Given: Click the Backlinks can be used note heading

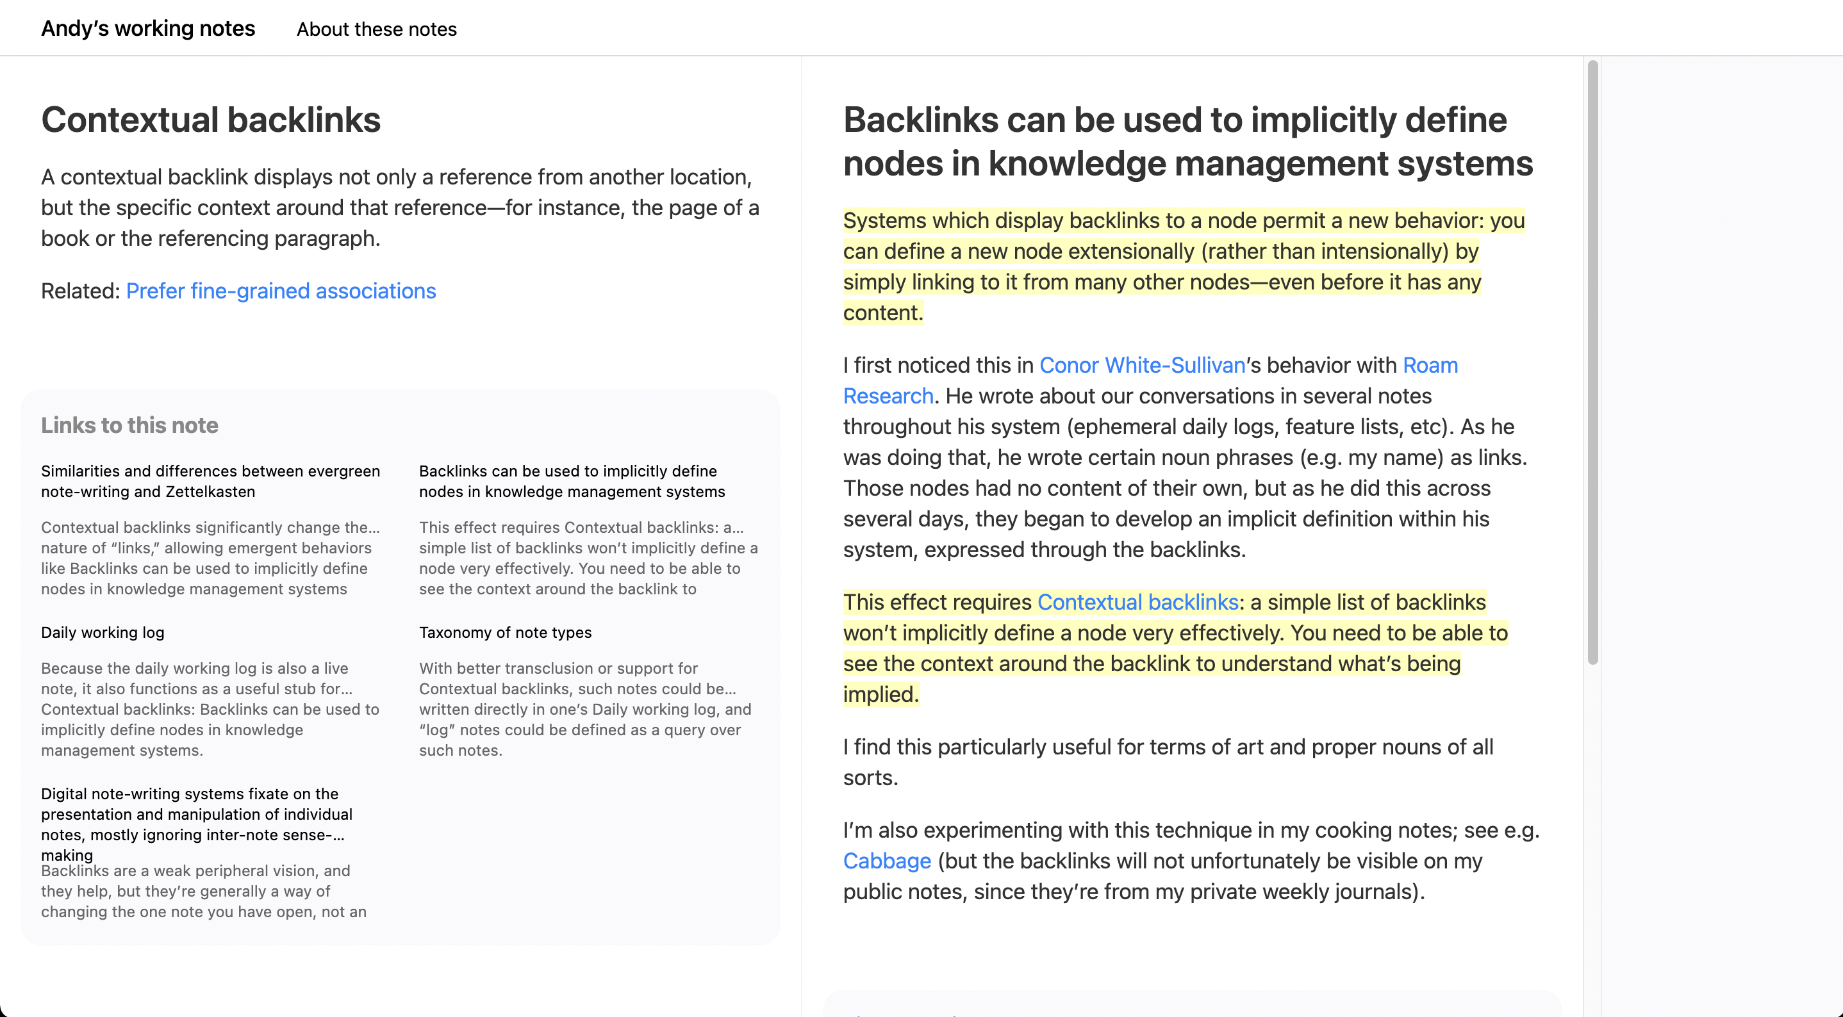Looking at the screenshot, I should [1187, 142].
